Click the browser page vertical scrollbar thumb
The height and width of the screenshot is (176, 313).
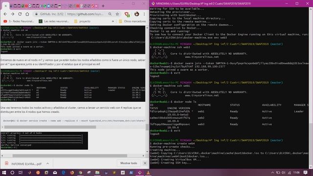point(147,127)
